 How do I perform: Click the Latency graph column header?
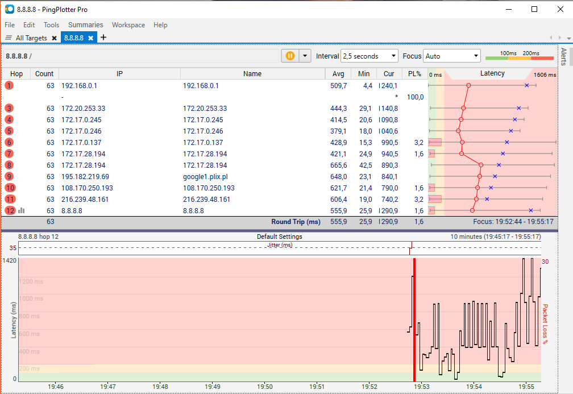click(x=493, y=73)
